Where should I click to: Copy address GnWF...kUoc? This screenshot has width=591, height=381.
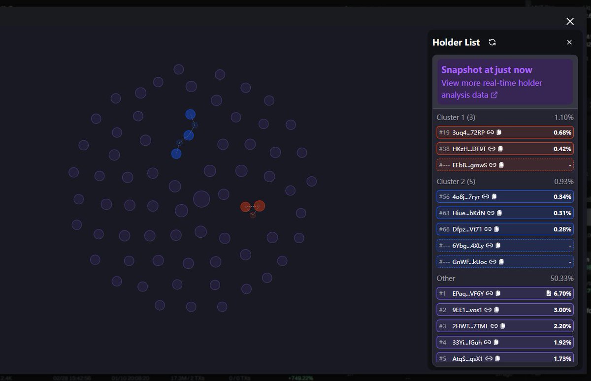click(x=501, y=262)
